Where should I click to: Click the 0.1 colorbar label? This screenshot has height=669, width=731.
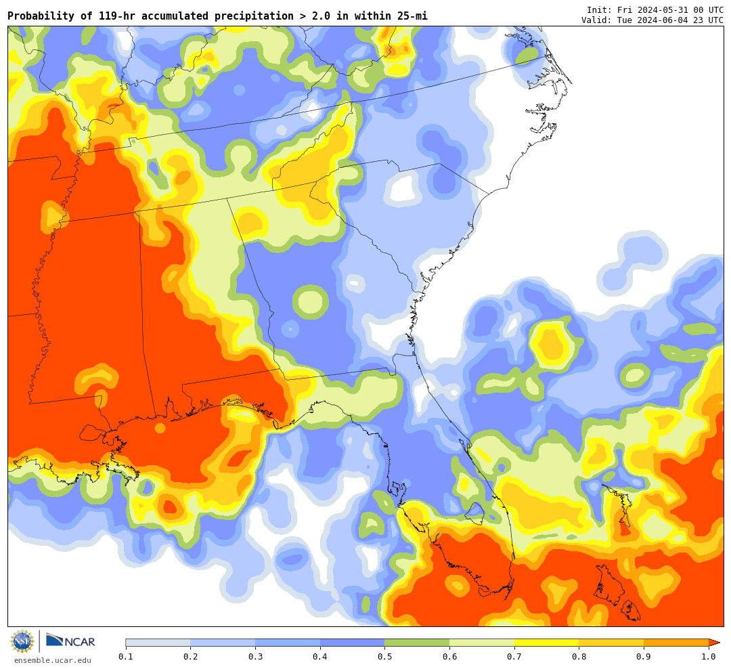[126, 657]
